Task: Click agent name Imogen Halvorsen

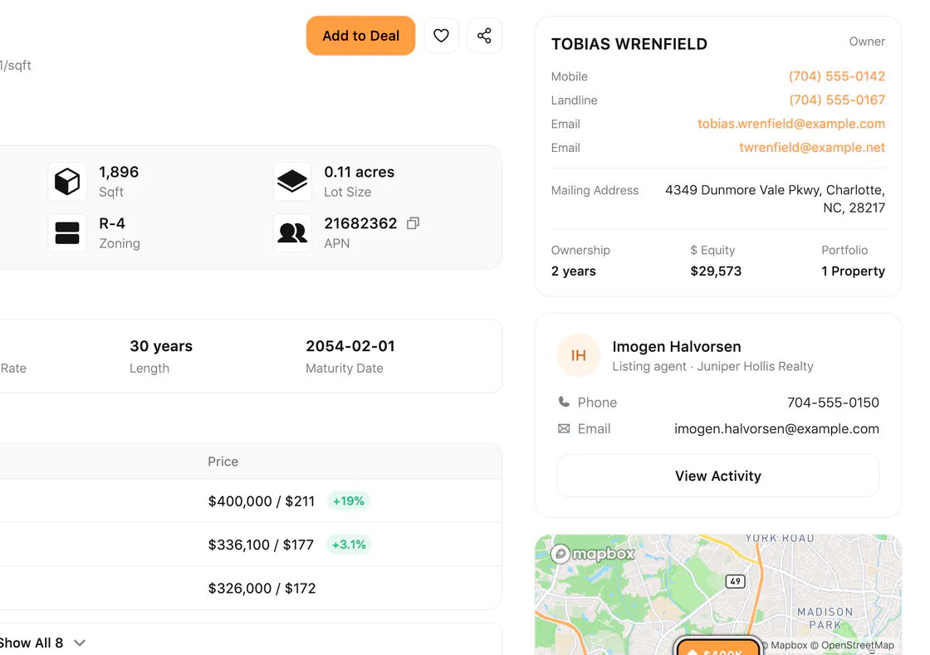Action: click(676, 347)
